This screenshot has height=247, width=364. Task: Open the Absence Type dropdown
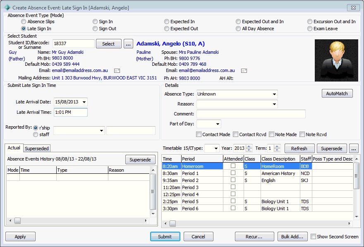coord(274,94)
